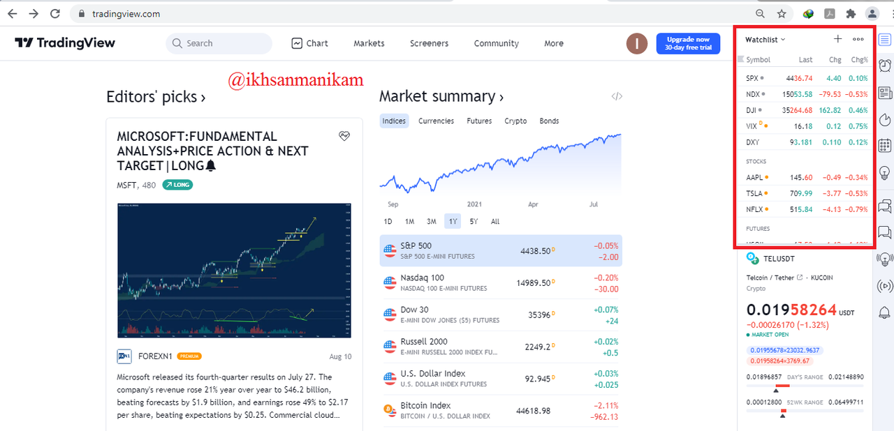This screenshot has width=894, height=431.
Task: Select the 5Y chart range
Action: (474, 222)
